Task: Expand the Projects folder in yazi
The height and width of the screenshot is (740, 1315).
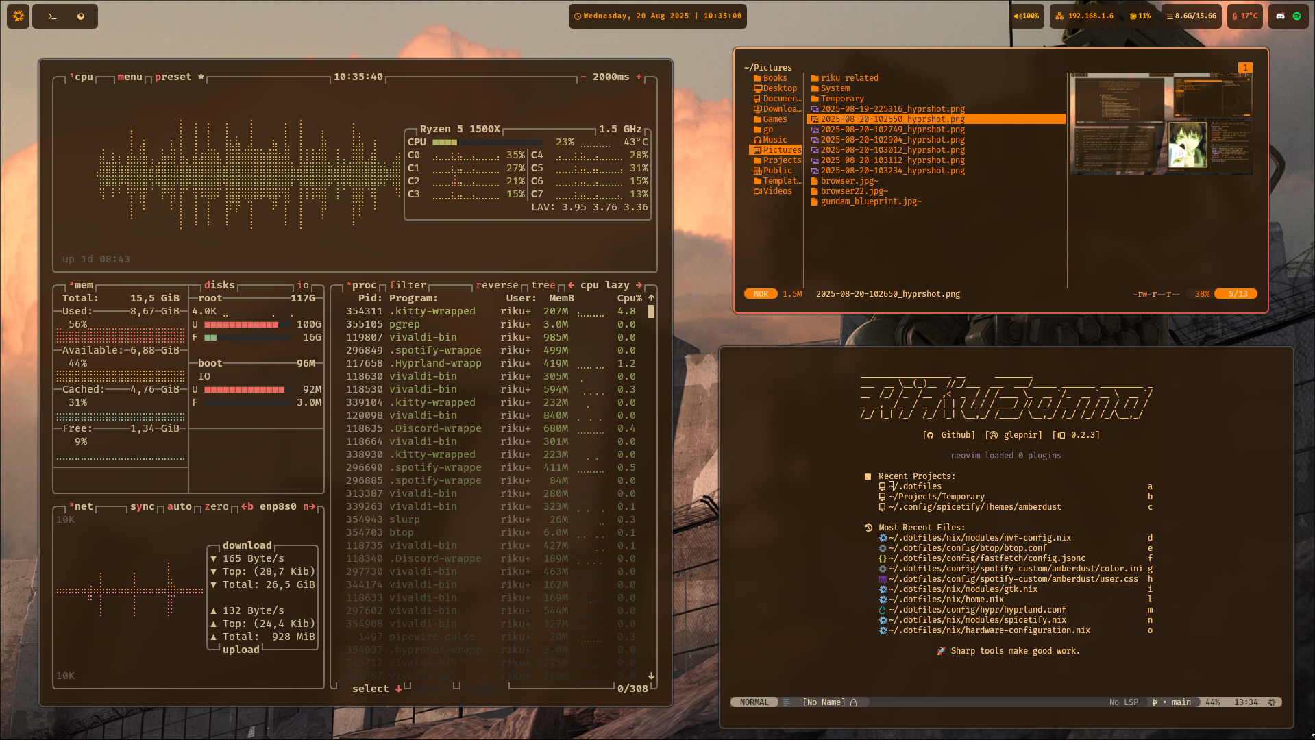Action: pyautogui.click(x=781, y=160)
